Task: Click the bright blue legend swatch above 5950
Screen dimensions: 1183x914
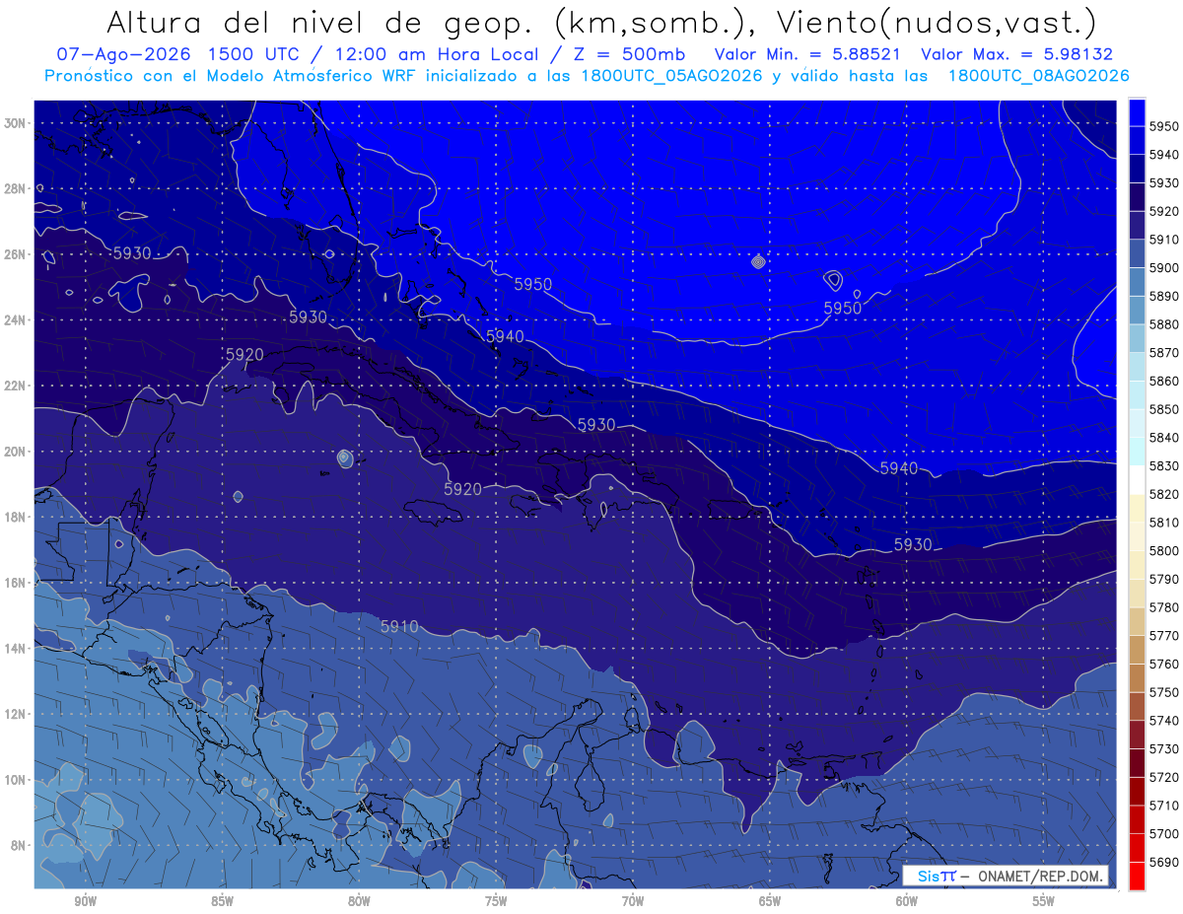Action: [1137, 112]
